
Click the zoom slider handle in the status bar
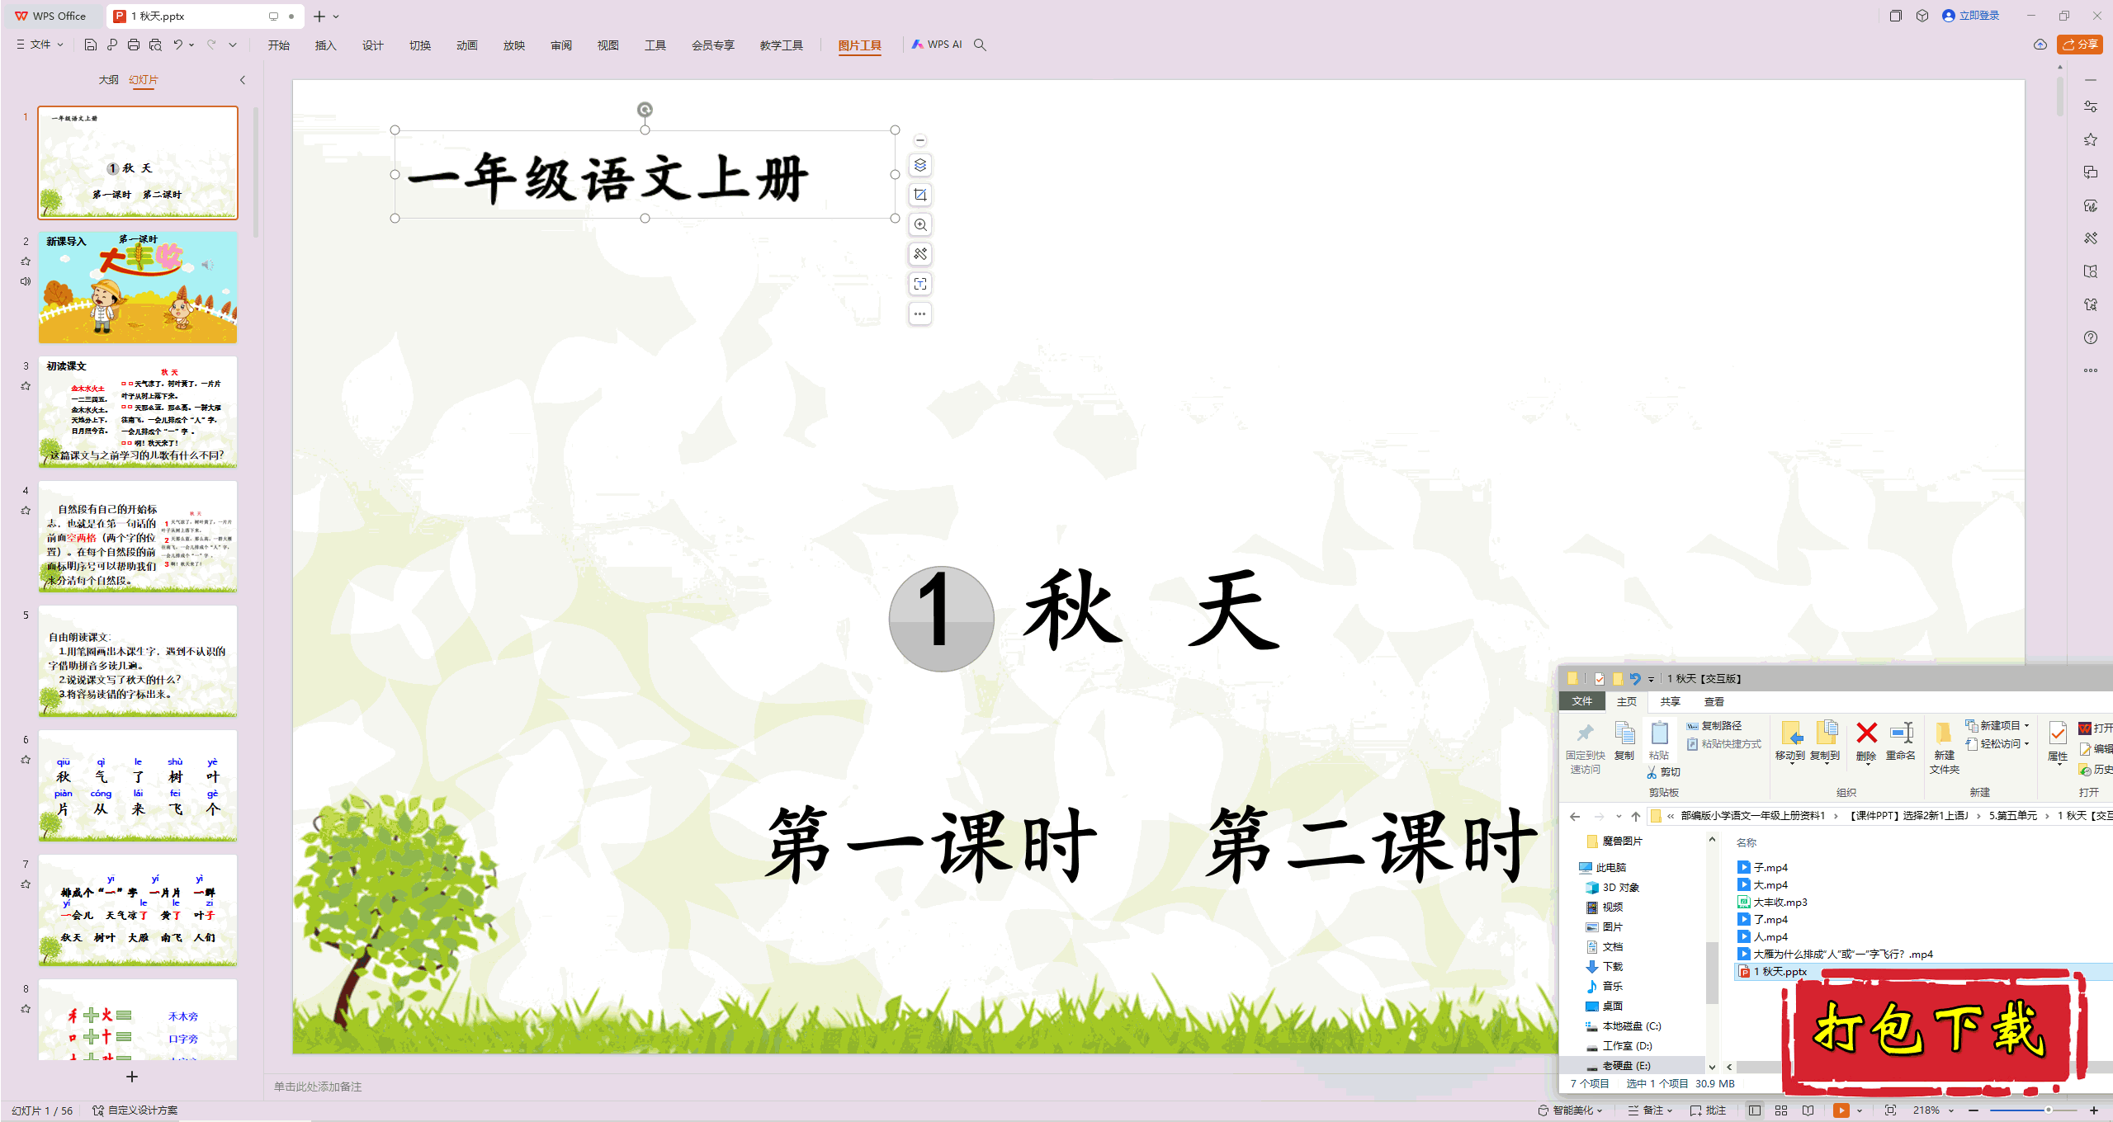(x=2048, y=1110)
